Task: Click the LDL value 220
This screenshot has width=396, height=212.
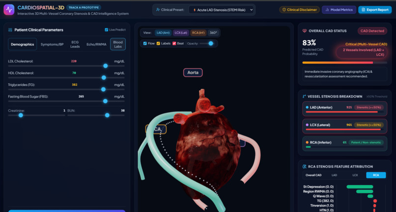Action: click(x=74, y=61)
